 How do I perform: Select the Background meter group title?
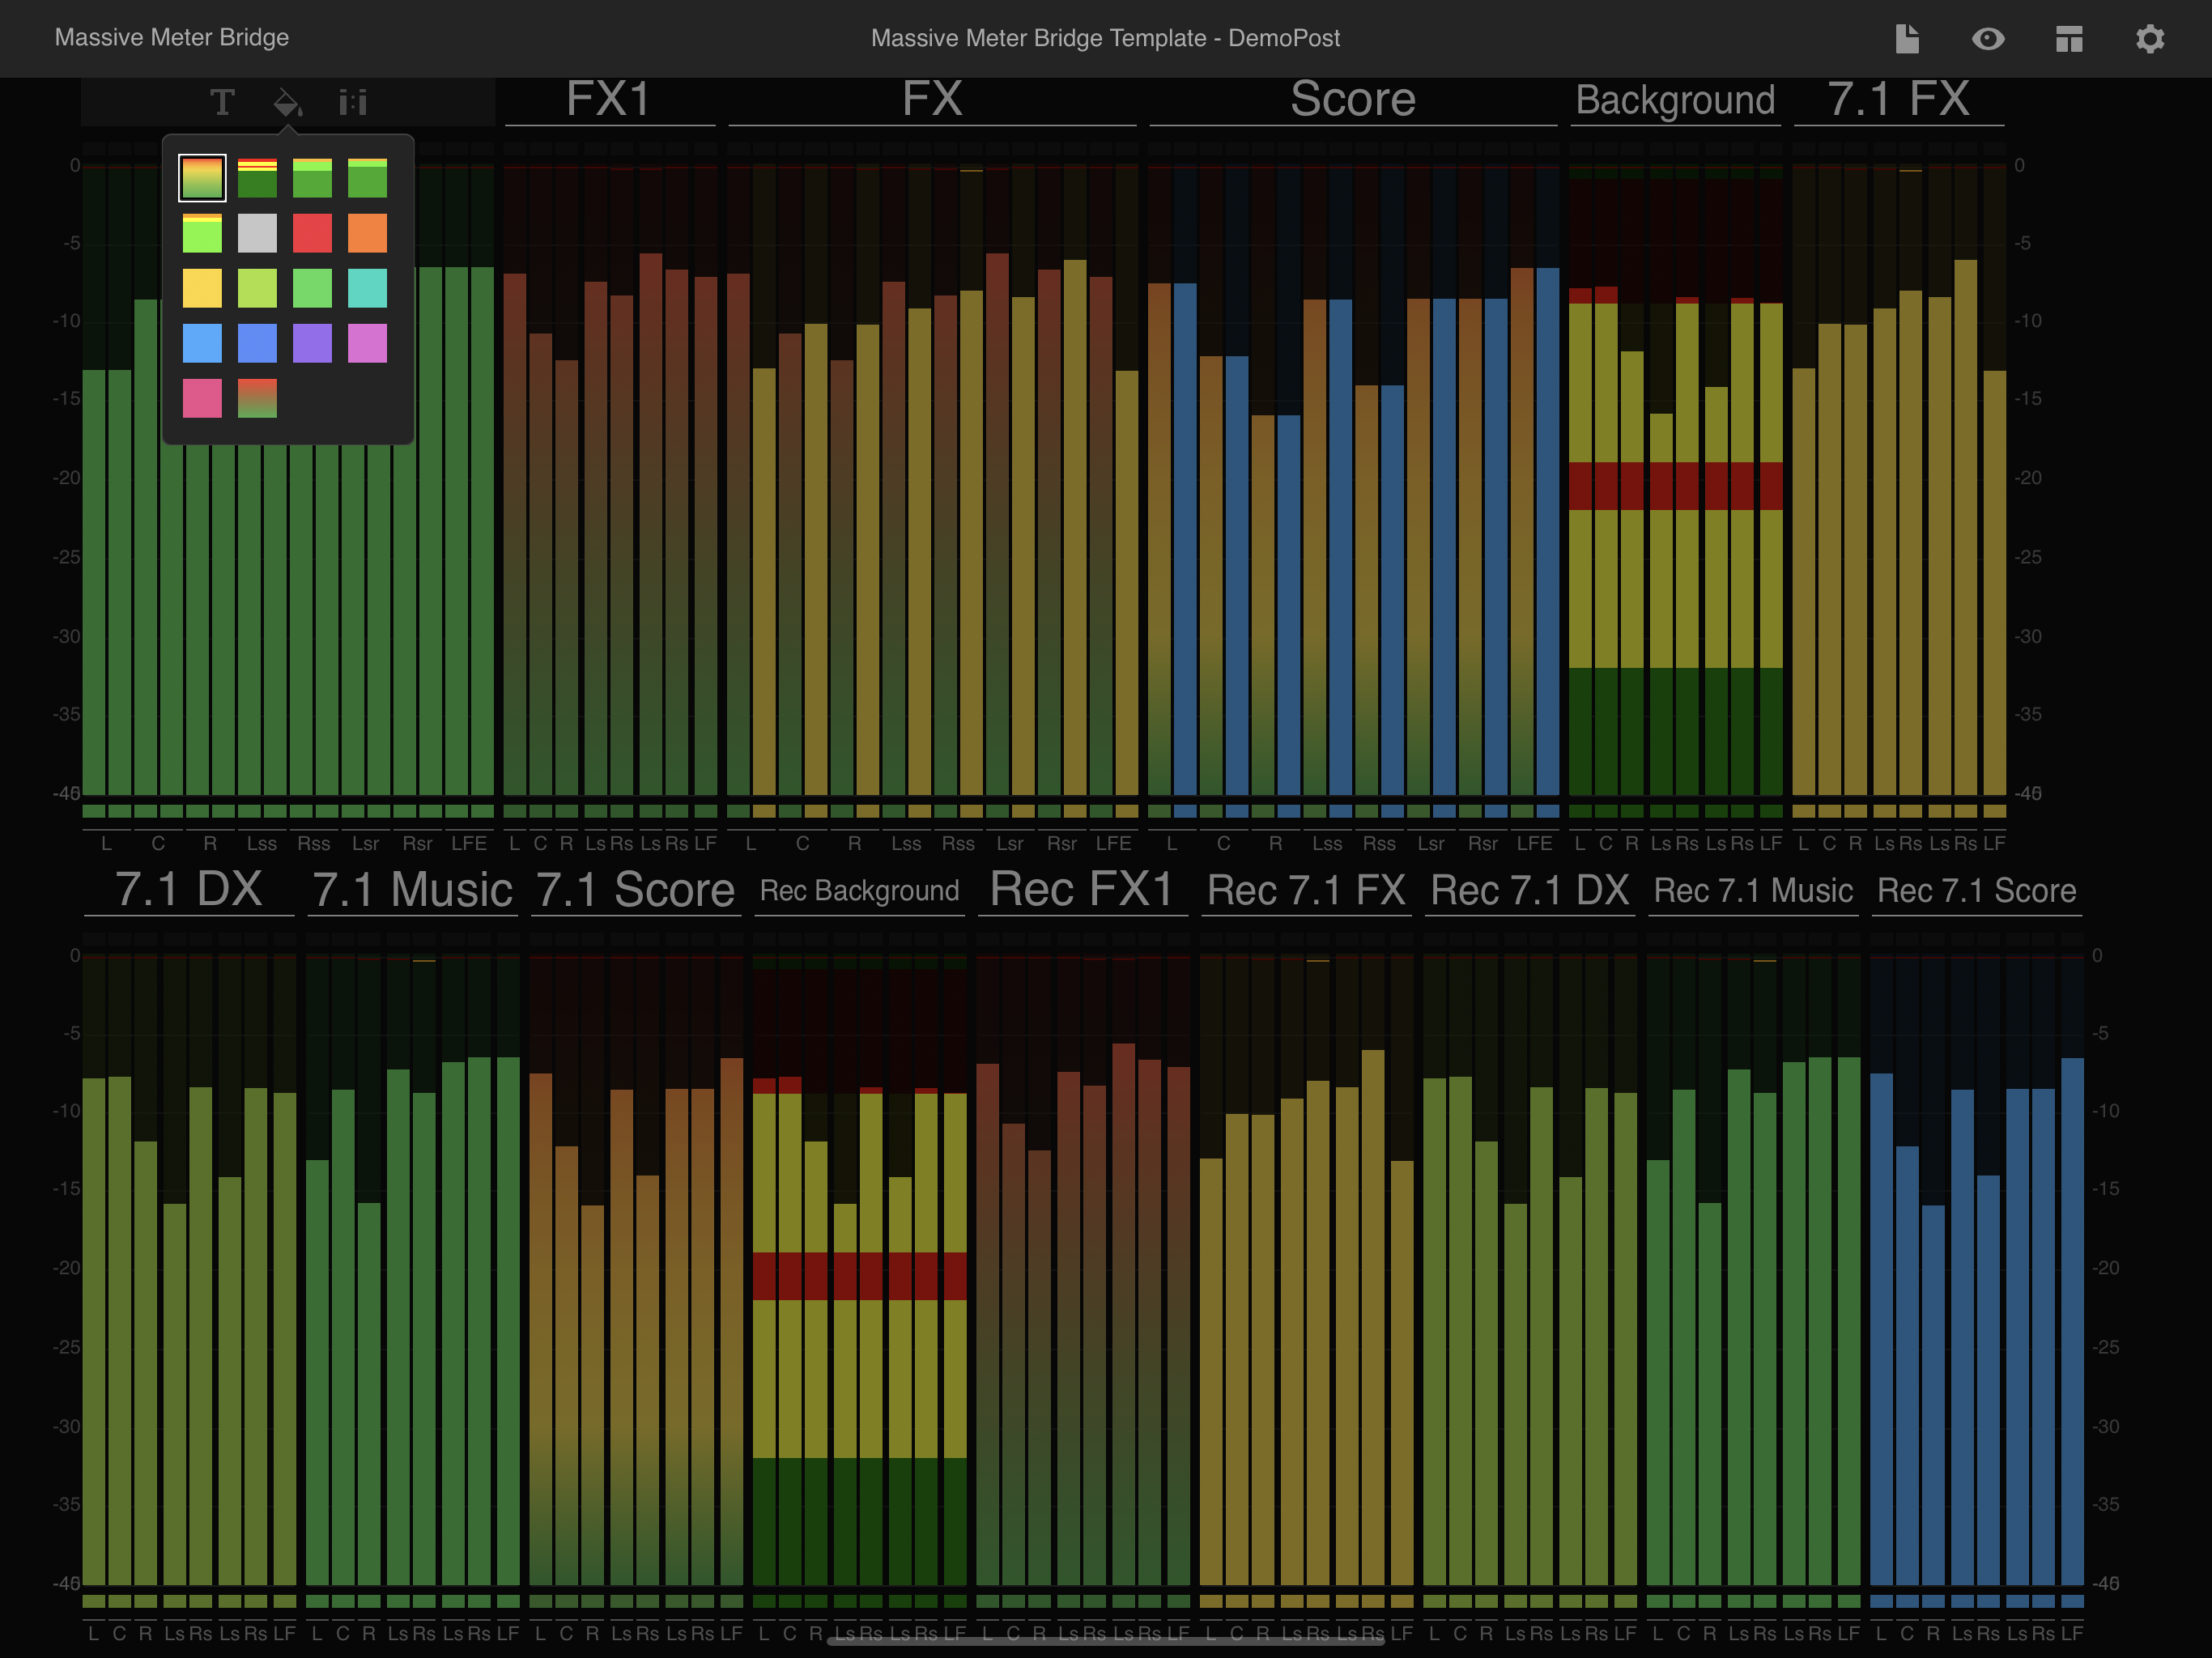click(x=1675, y=100)
